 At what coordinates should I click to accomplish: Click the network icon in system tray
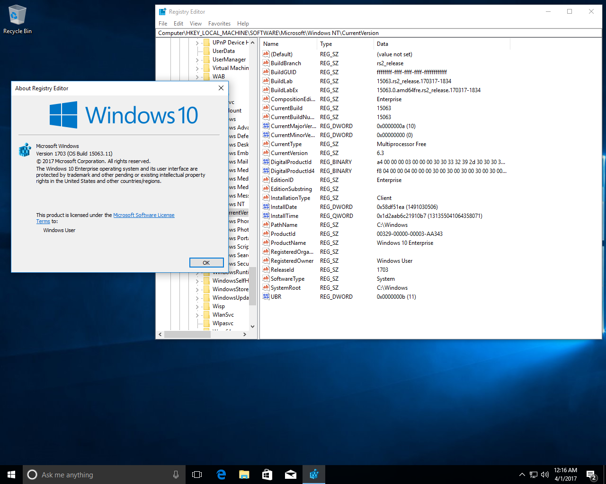(534, 475)
